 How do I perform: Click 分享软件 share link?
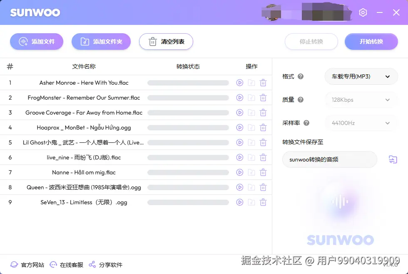click(106, 265)
